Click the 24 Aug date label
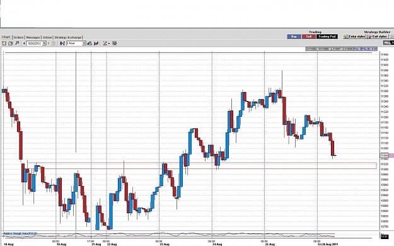 coord(217,244)
